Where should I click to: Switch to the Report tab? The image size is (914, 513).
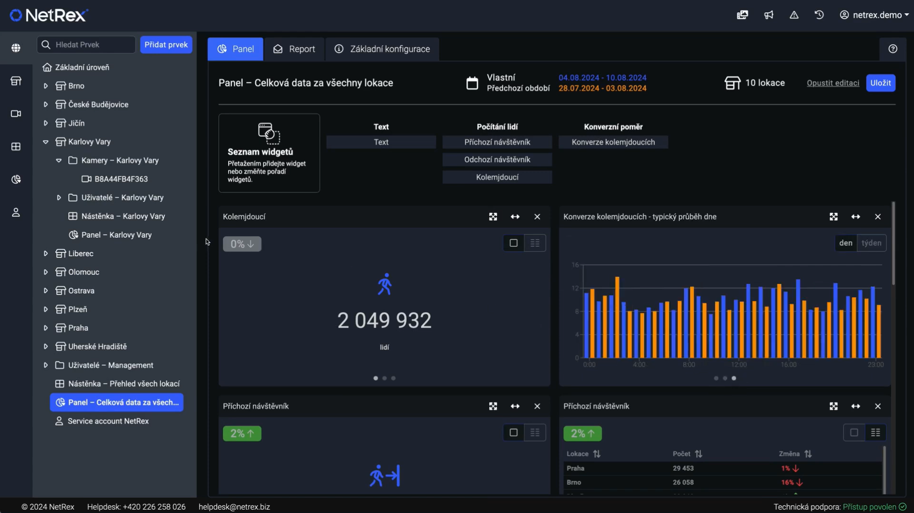coord(294,49)
